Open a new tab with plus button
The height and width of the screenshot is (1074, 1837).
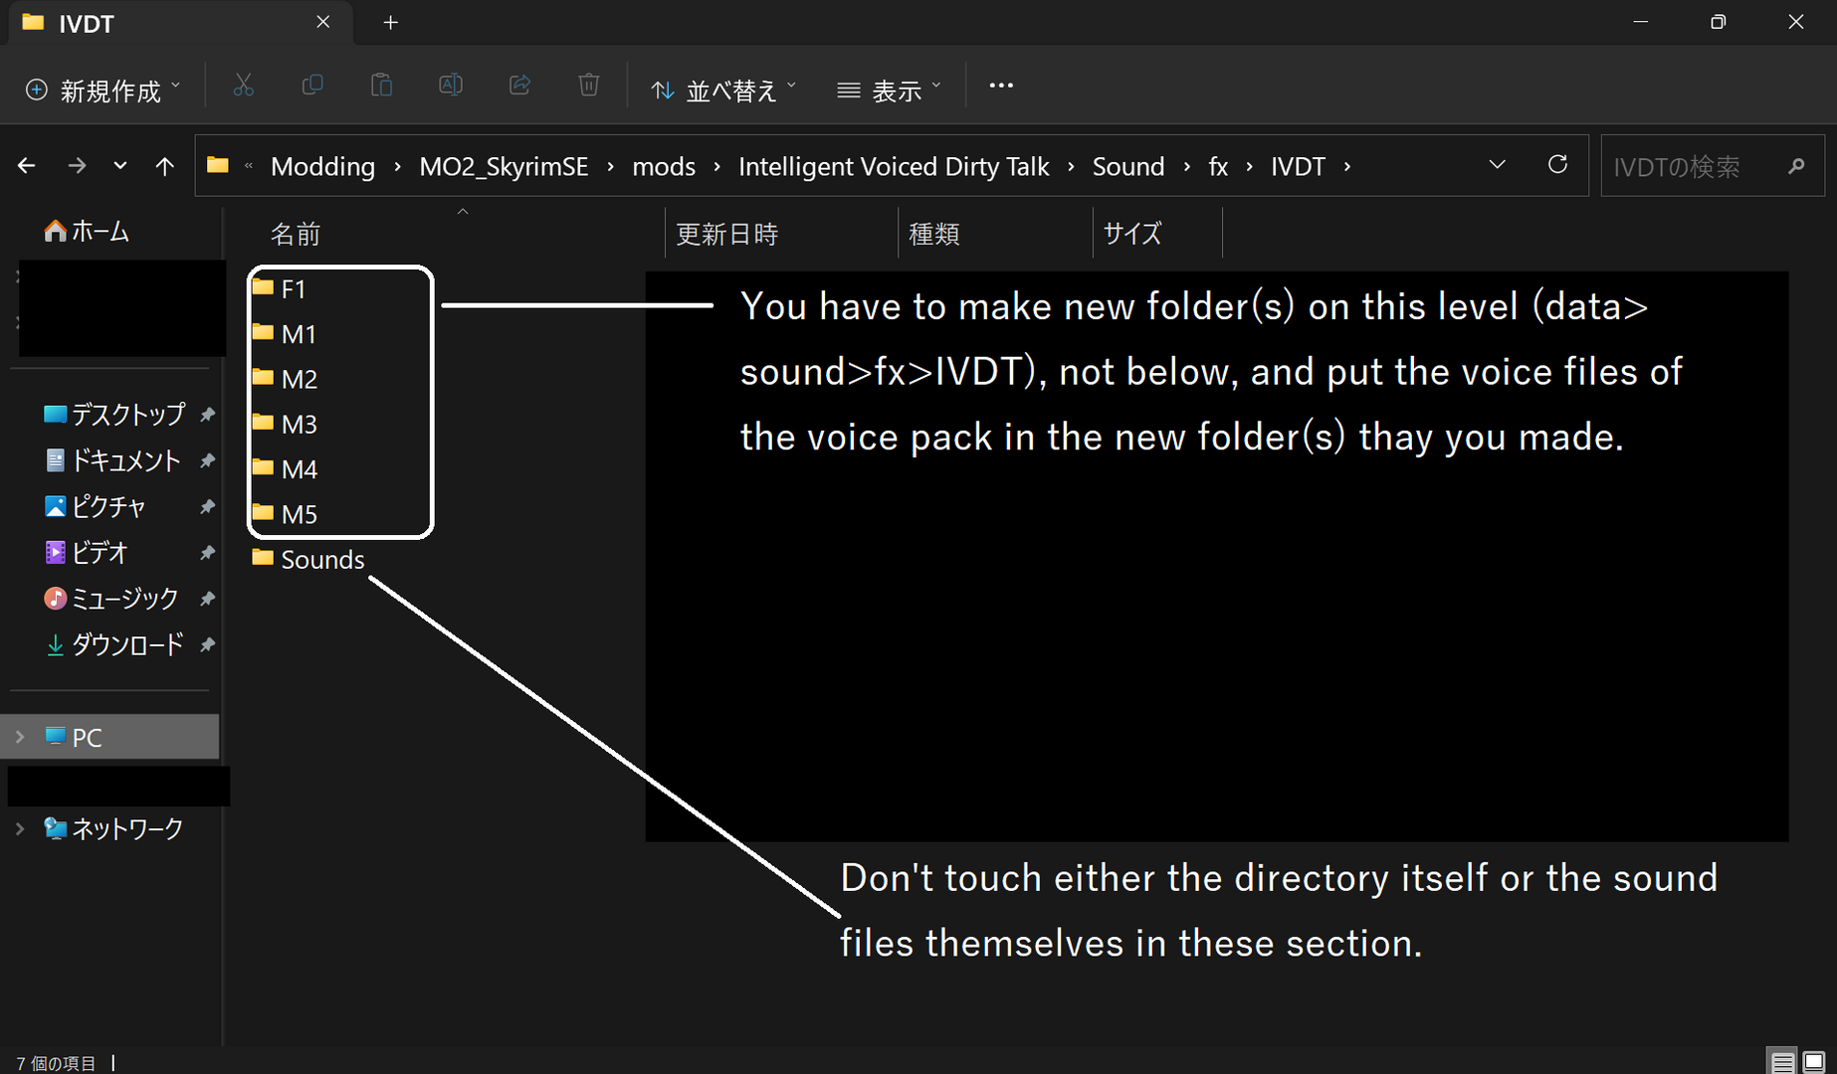pos(391,22)
